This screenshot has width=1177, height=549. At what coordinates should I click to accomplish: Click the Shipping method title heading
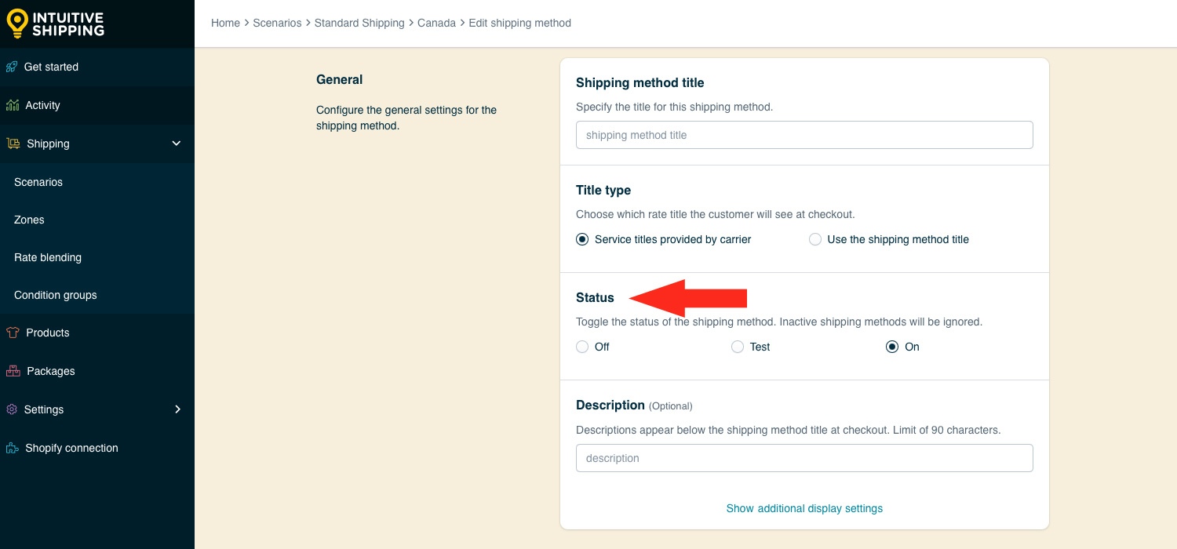pyautogui.click(x=640, y=82)
